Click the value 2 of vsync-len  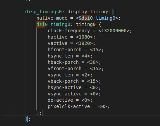(86, 75)
